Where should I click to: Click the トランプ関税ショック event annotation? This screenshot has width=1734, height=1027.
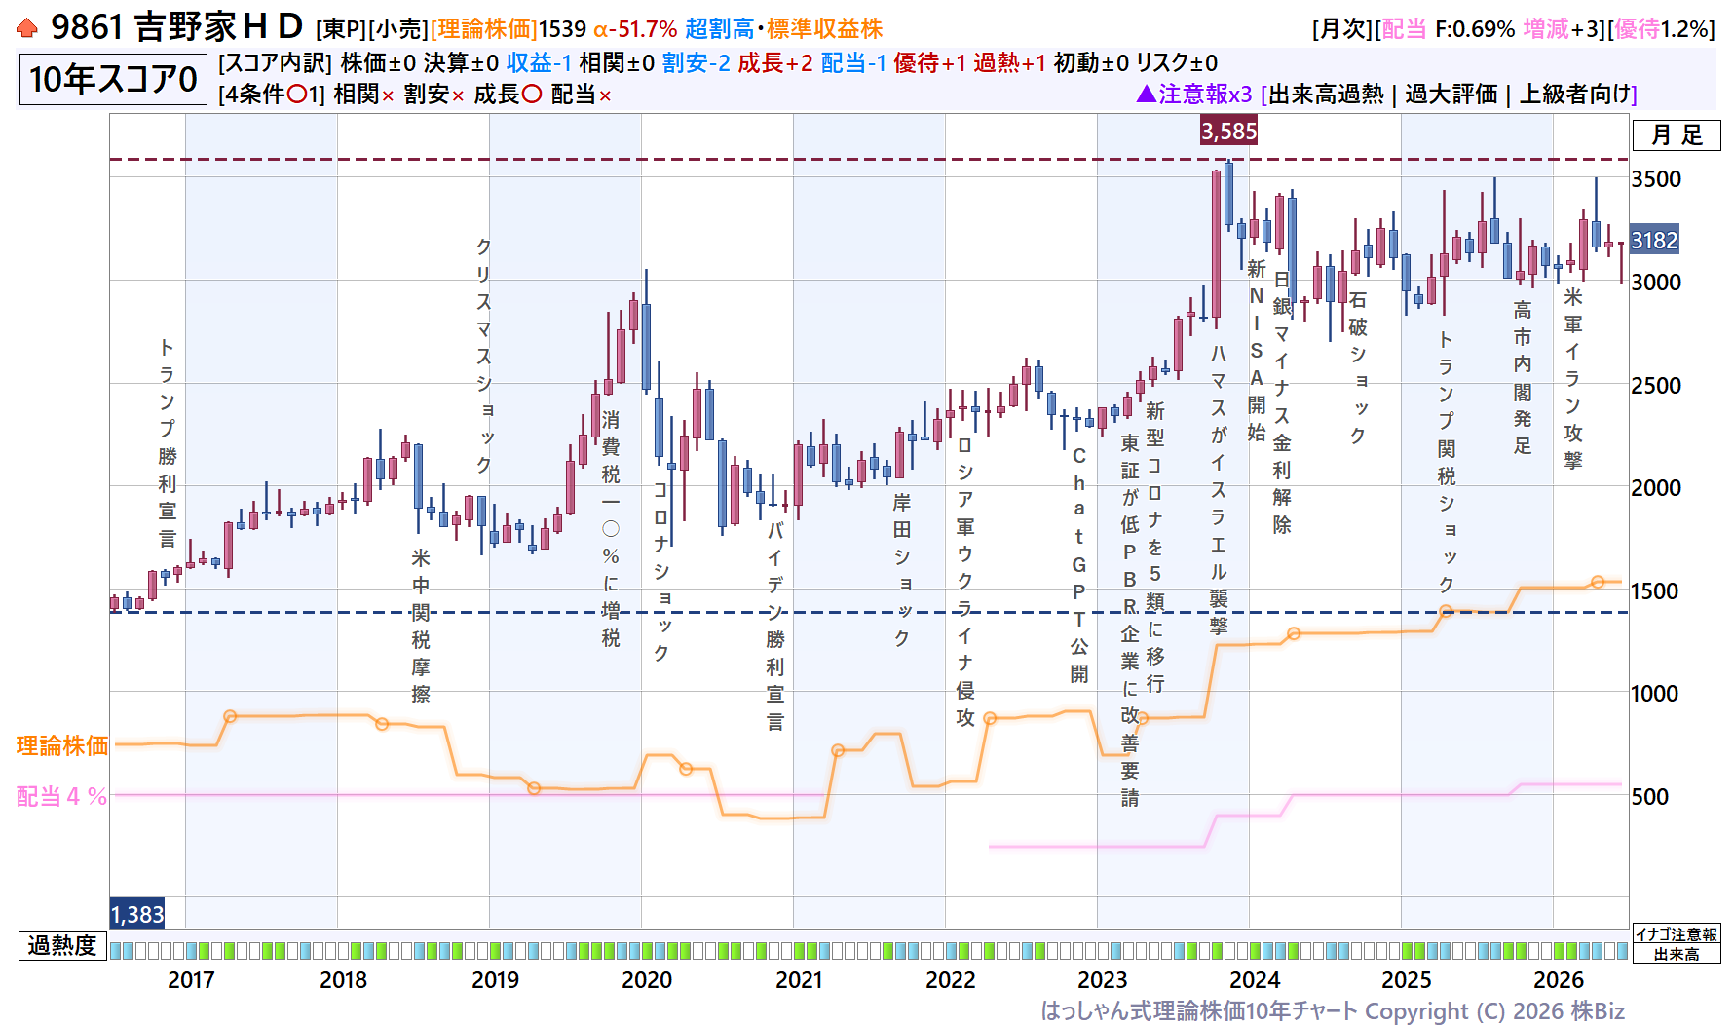click(1447, 462)
